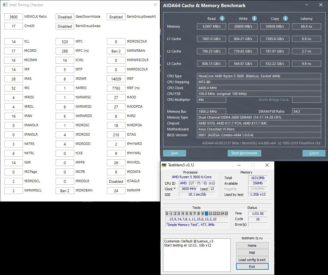
Task: Click the L3 Cache Latency 9.9 ns
Action: (x=307, y=64)
